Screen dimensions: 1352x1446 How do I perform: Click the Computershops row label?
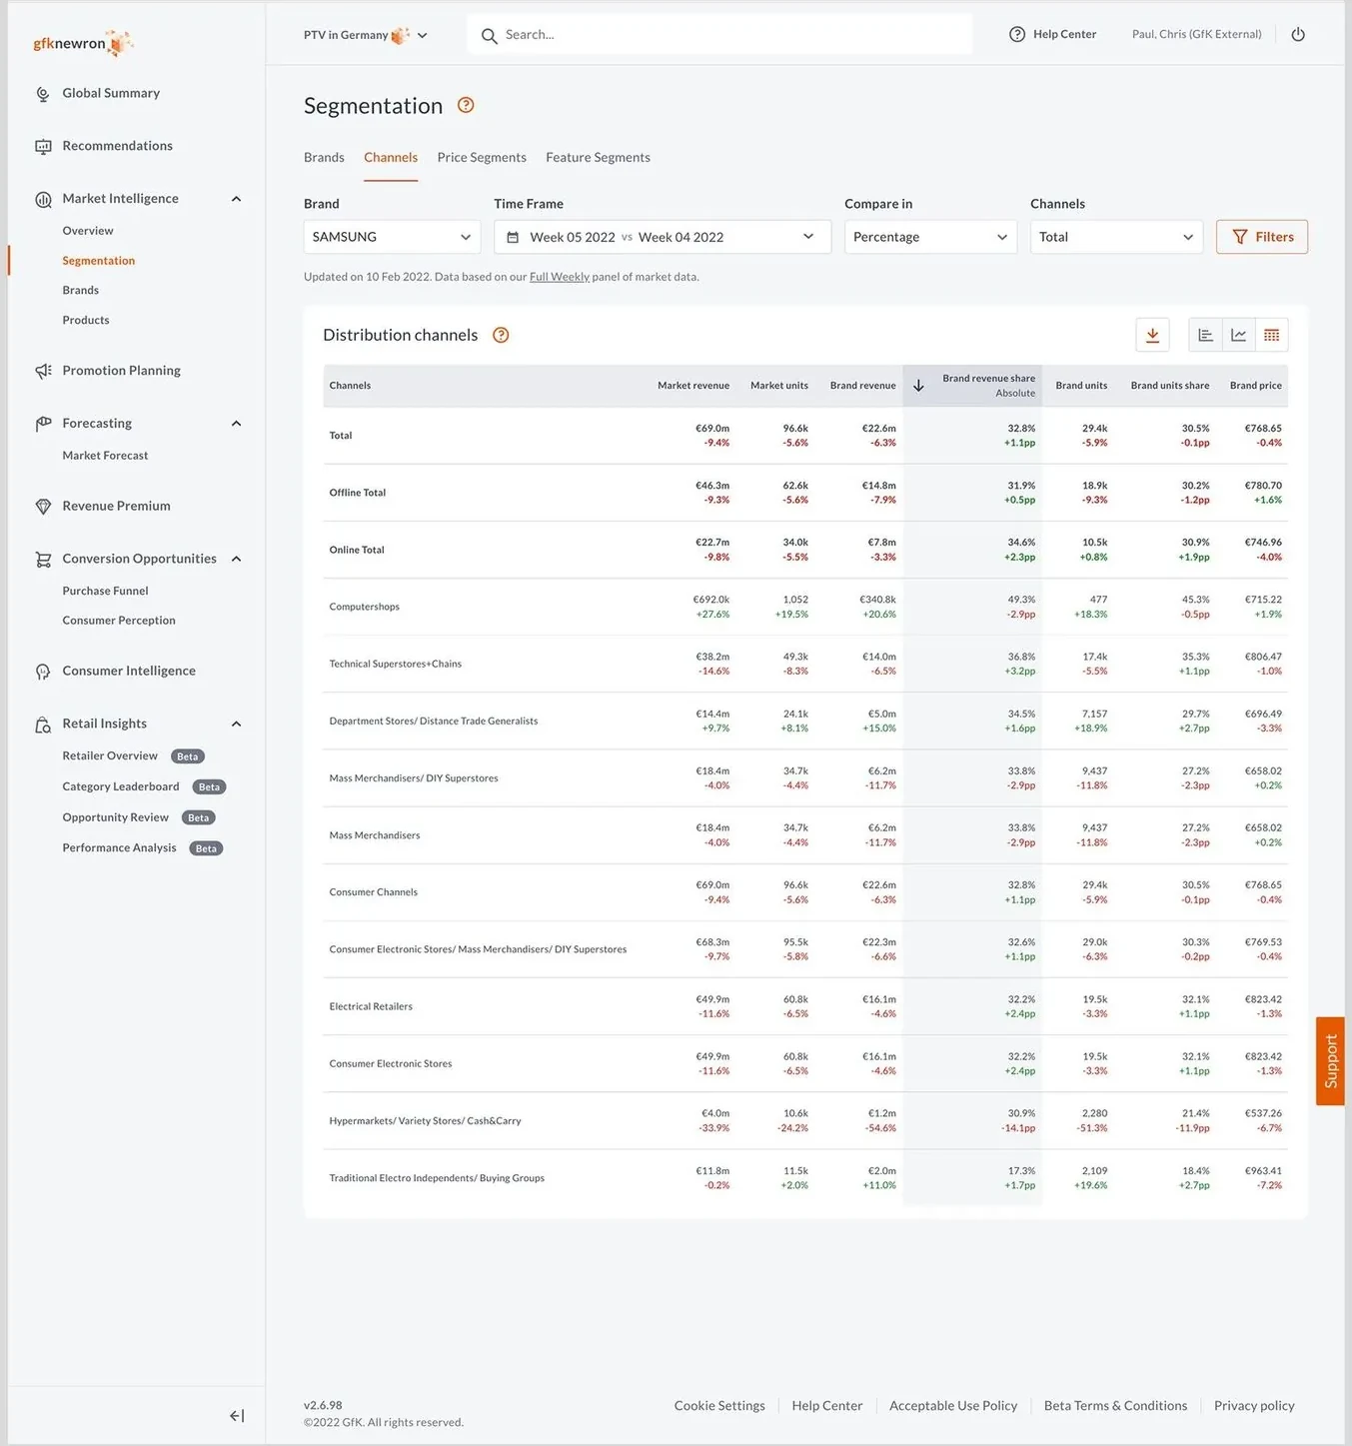pos(364,607)
